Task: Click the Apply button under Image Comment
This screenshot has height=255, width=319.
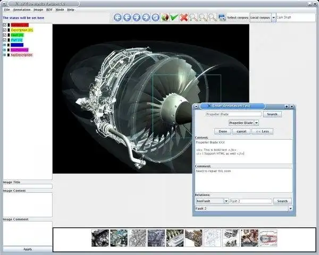Action: 27,249
